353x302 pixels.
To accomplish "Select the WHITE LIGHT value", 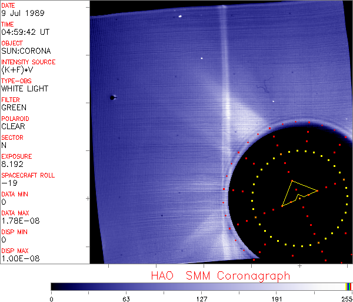I will 25,88.
